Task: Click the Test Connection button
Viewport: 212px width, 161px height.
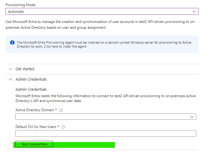Action: point(34,144)
